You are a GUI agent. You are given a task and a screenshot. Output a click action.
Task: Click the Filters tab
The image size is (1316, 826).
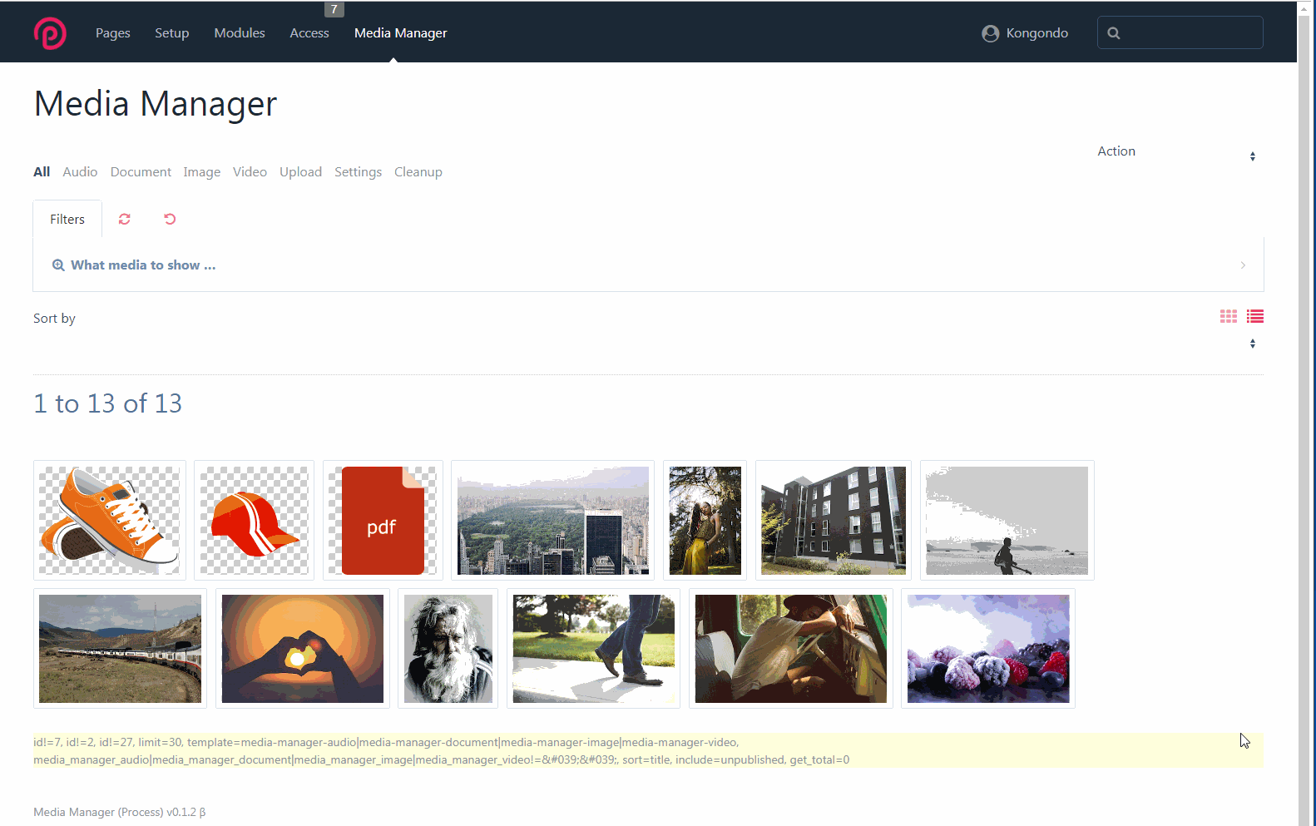point(67,220)
